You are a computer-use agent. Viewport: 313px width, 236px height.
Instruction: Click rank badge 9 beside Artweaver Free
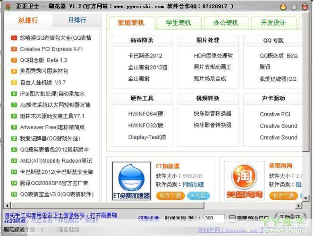pos(14,127)
